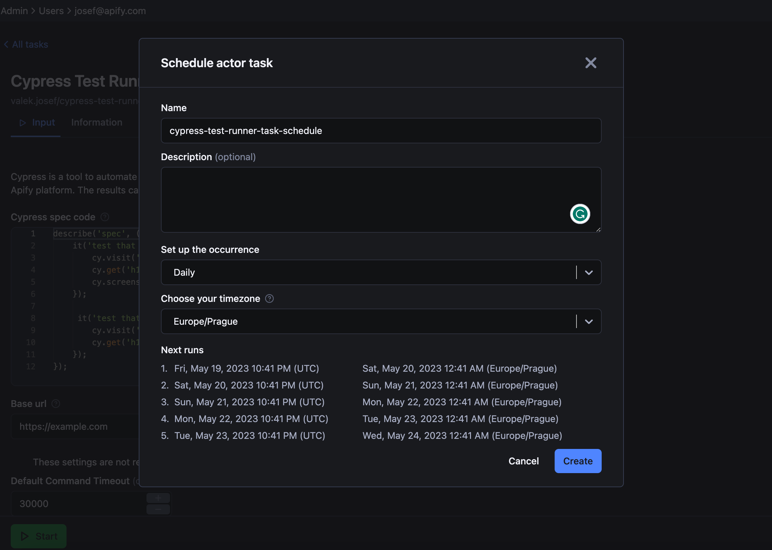
Task: Click Create to save the schedule
Action: point(577,461)
